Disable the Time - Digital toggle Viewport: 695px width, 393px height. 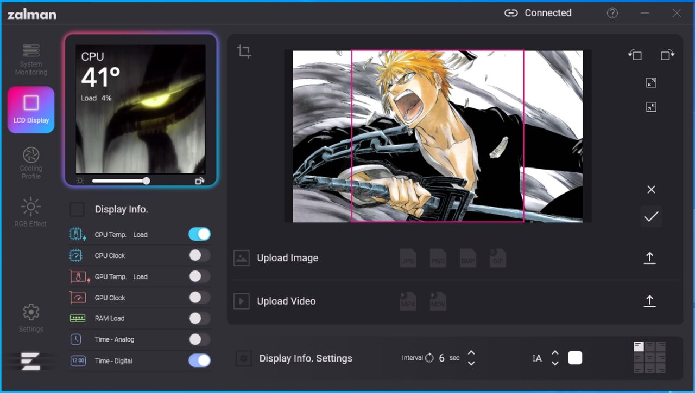pyautogui.click(x=199, y=360)
